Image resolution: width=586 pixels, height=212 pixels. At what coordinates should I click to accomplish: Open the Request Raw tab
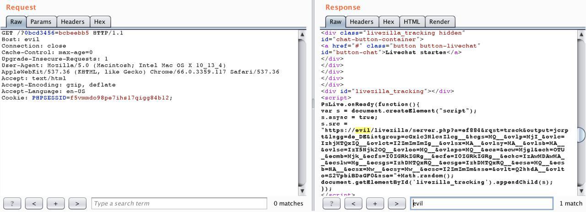[16, 21]
